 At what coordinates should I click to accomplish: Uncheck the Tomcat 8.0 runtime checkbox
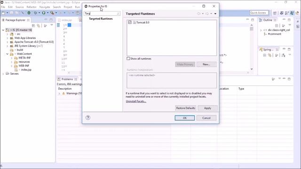130,22
